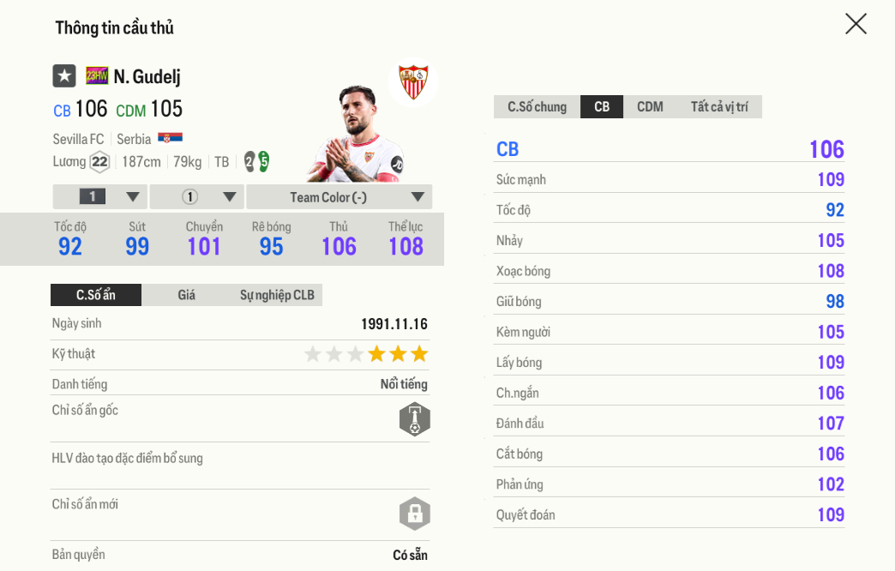Open the Sự nghiệp CLB tab
This screenshot has width=895, height=571.
[277, 295]
